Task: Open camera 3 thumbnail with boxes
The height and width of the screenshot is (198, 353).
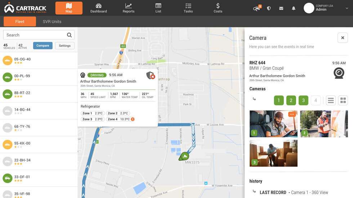Action: (x=273, y=153)
